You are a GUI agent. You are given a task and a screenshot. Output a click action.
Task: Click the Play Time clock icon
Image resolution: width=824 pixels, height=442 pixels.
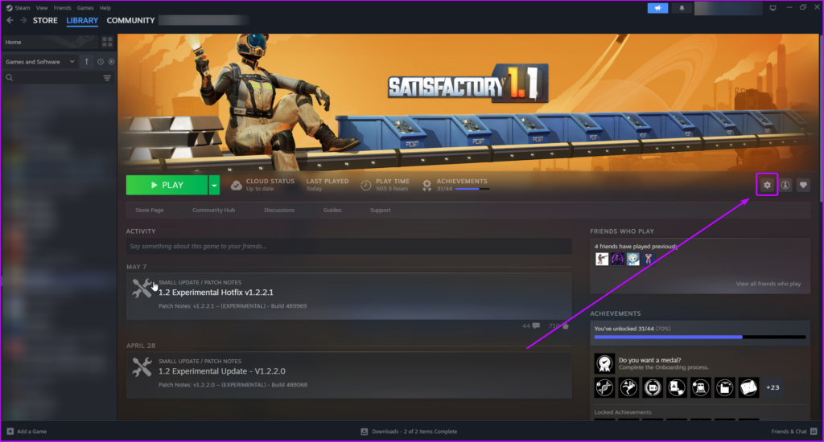coord(366,185)
